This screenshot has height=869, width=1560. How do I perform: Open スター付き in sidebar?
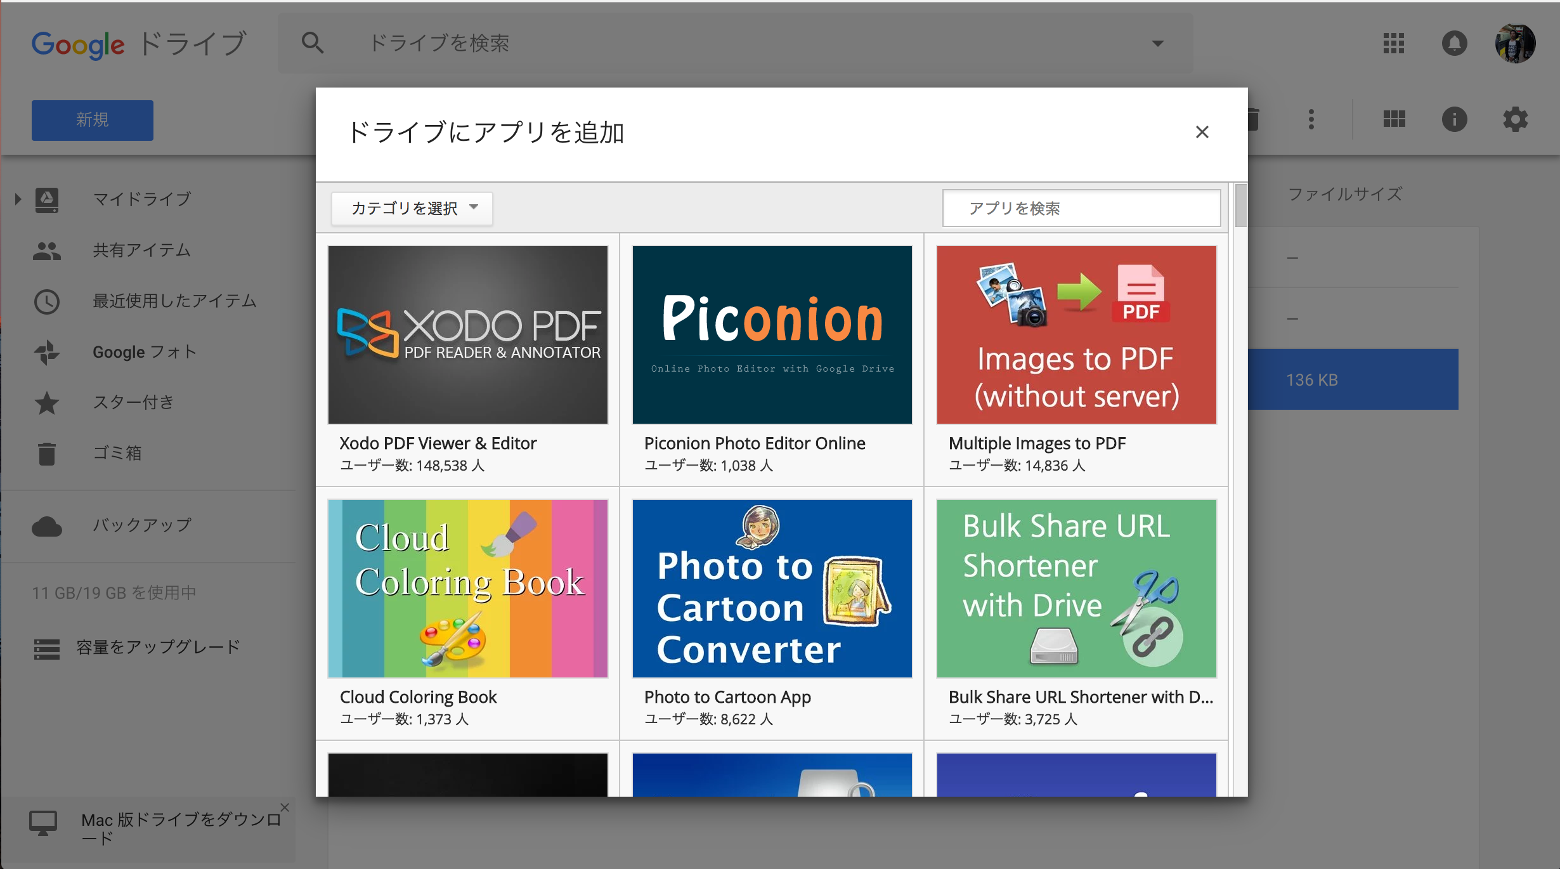134,402
